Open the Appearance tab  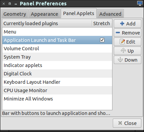point(44,14)
